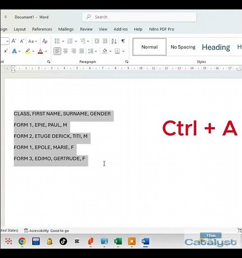
Task: Open line spacing dropdown arrow
Action: click(x=96, y=51)
